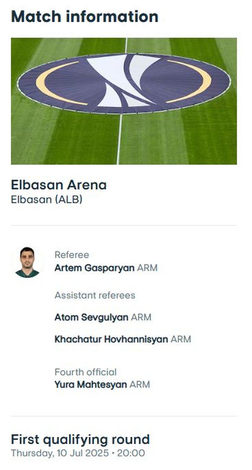The height and width of the screenshot is (470, 252).
Task: Click the Fourth official label
Action: pos(85,372)
